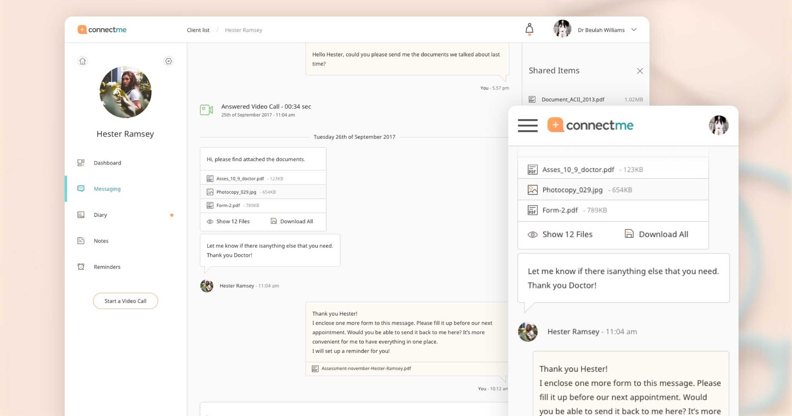Screen dimensions: 792x416
Task: Click the Download All save icon in chat
Action: [274, 221]
